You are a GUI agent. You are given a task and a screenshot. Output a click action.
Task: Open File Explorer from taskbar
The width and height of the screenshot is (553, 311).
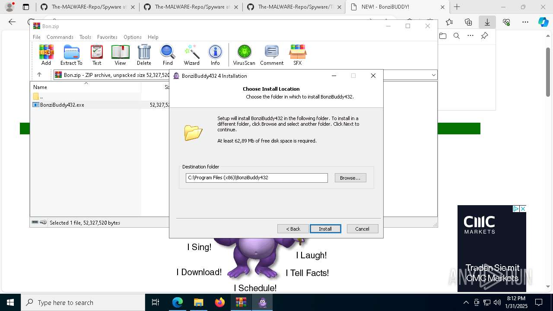pos(199,302)
